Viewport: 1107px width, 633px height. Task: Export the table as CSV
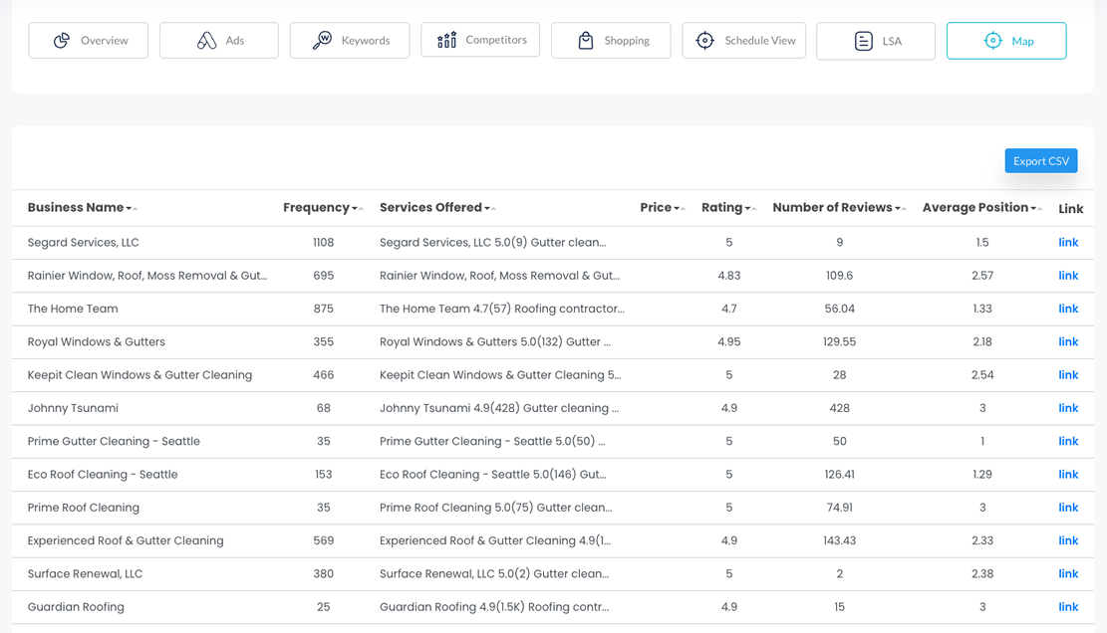tap(1041, 160)
